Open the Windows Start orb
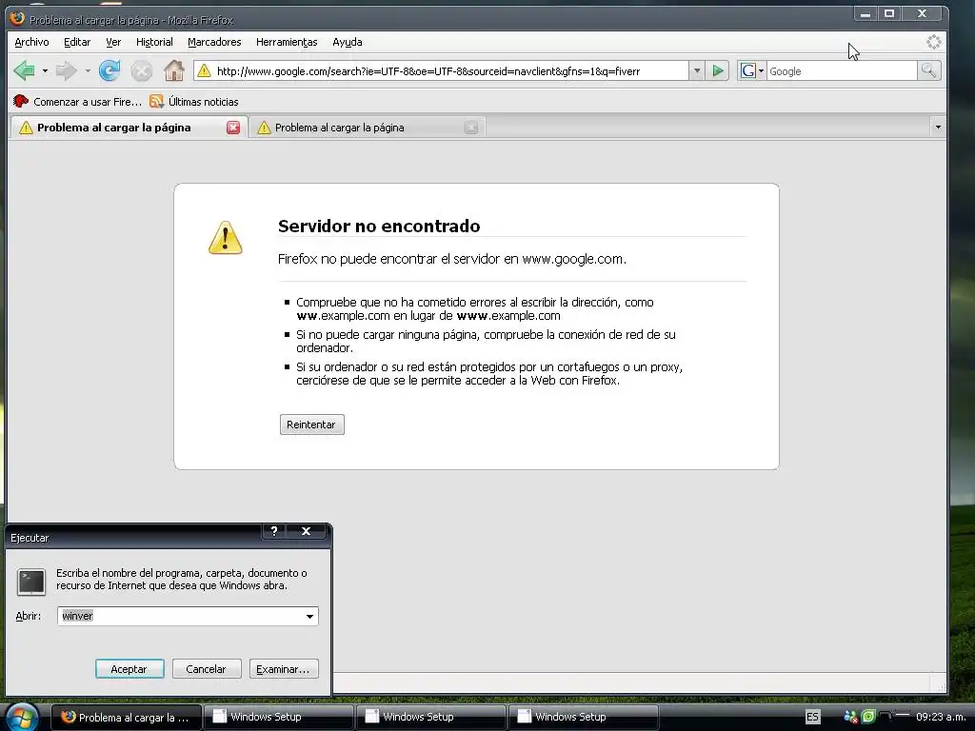 [x=22, y=717]
